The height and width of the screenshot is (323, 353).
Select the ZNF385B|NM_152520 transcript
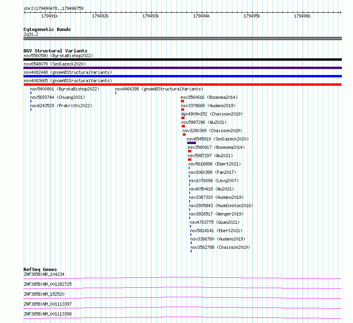coord(44,294)
